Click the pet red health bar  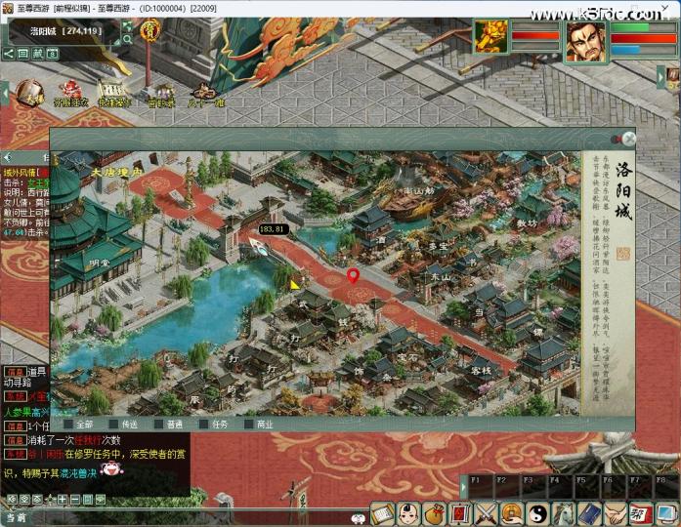(535, 36)
